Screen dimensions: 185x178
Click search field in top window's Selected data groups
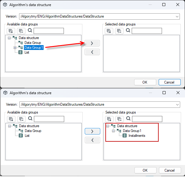[147, 31]
